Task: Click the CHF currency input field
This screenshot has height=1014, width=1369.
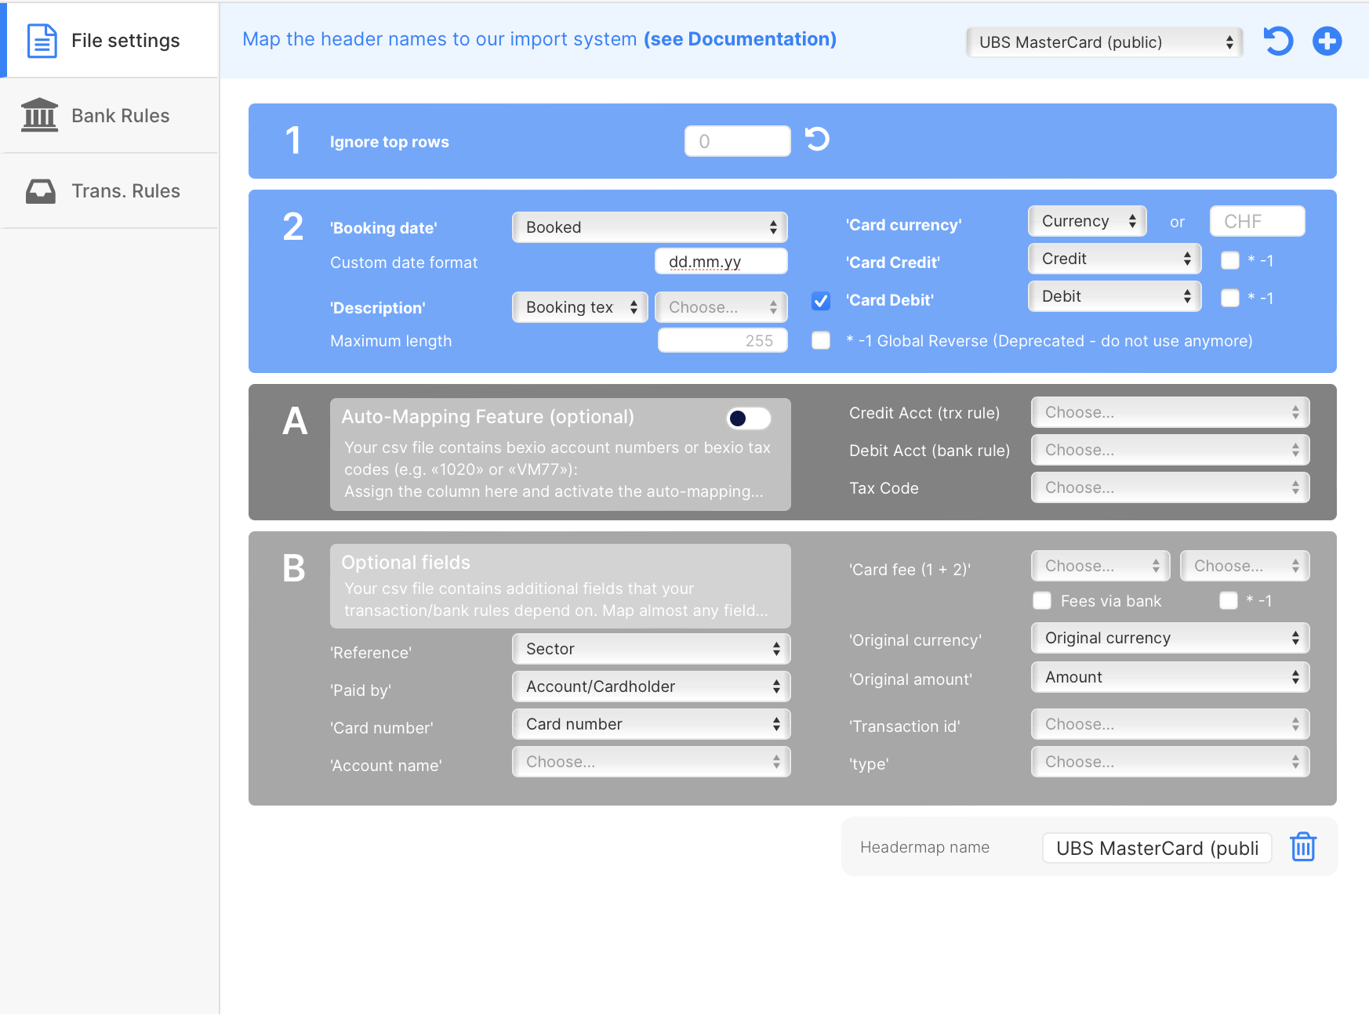Action: click(x=1256, y=221)
